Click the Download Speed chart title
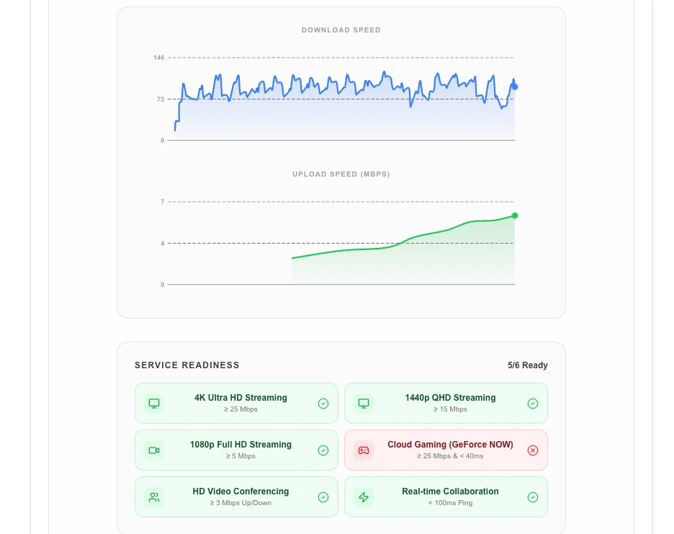 341,30
